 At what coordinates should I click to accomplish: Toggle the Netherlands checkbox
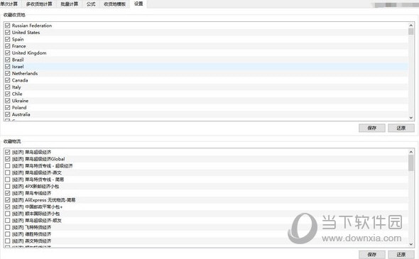tap(8, 73)
